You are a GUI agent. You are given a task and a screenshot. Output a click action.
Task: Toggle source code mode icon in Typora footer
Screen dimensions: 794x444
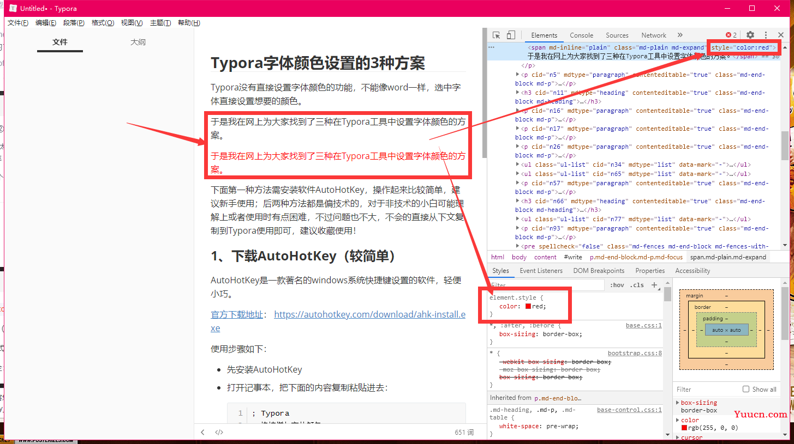pyautogui.click(x=219, y=432)
